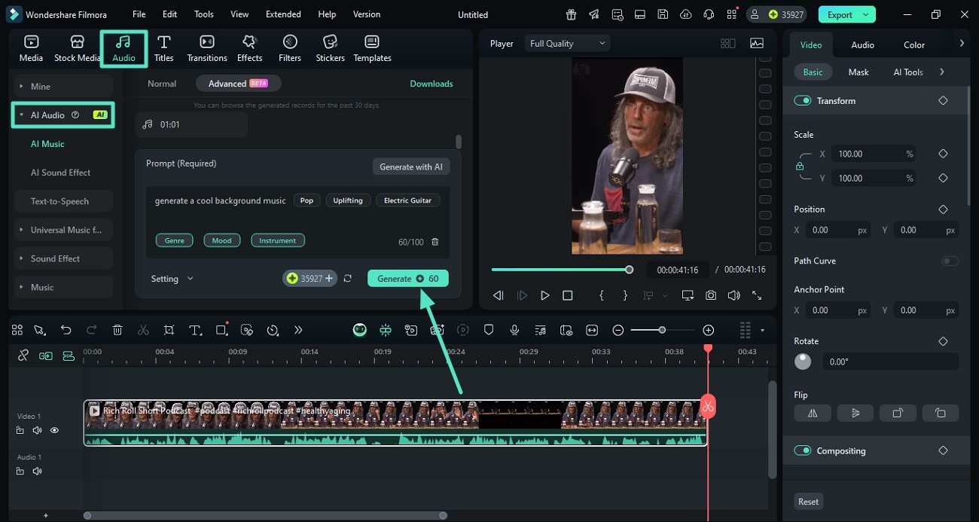The image size is (979, 522).
Task: Take a snapshot with the camera icon
Action: click(x=711, y=296)
